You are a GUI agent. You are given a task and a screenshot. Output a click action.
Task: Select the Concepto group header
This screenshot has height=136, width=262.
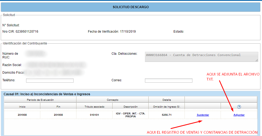coord(112,100)
